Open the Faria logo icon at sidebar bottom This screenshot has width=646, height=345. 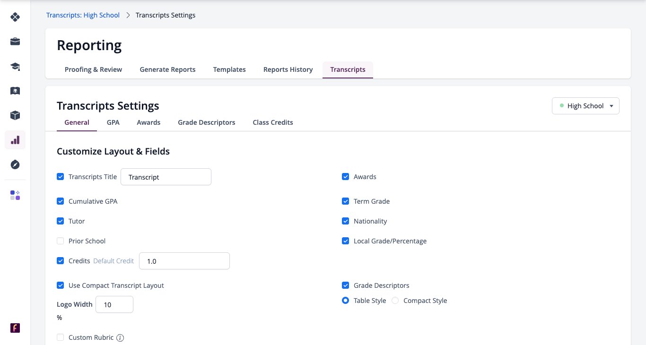tap(15, 328)
